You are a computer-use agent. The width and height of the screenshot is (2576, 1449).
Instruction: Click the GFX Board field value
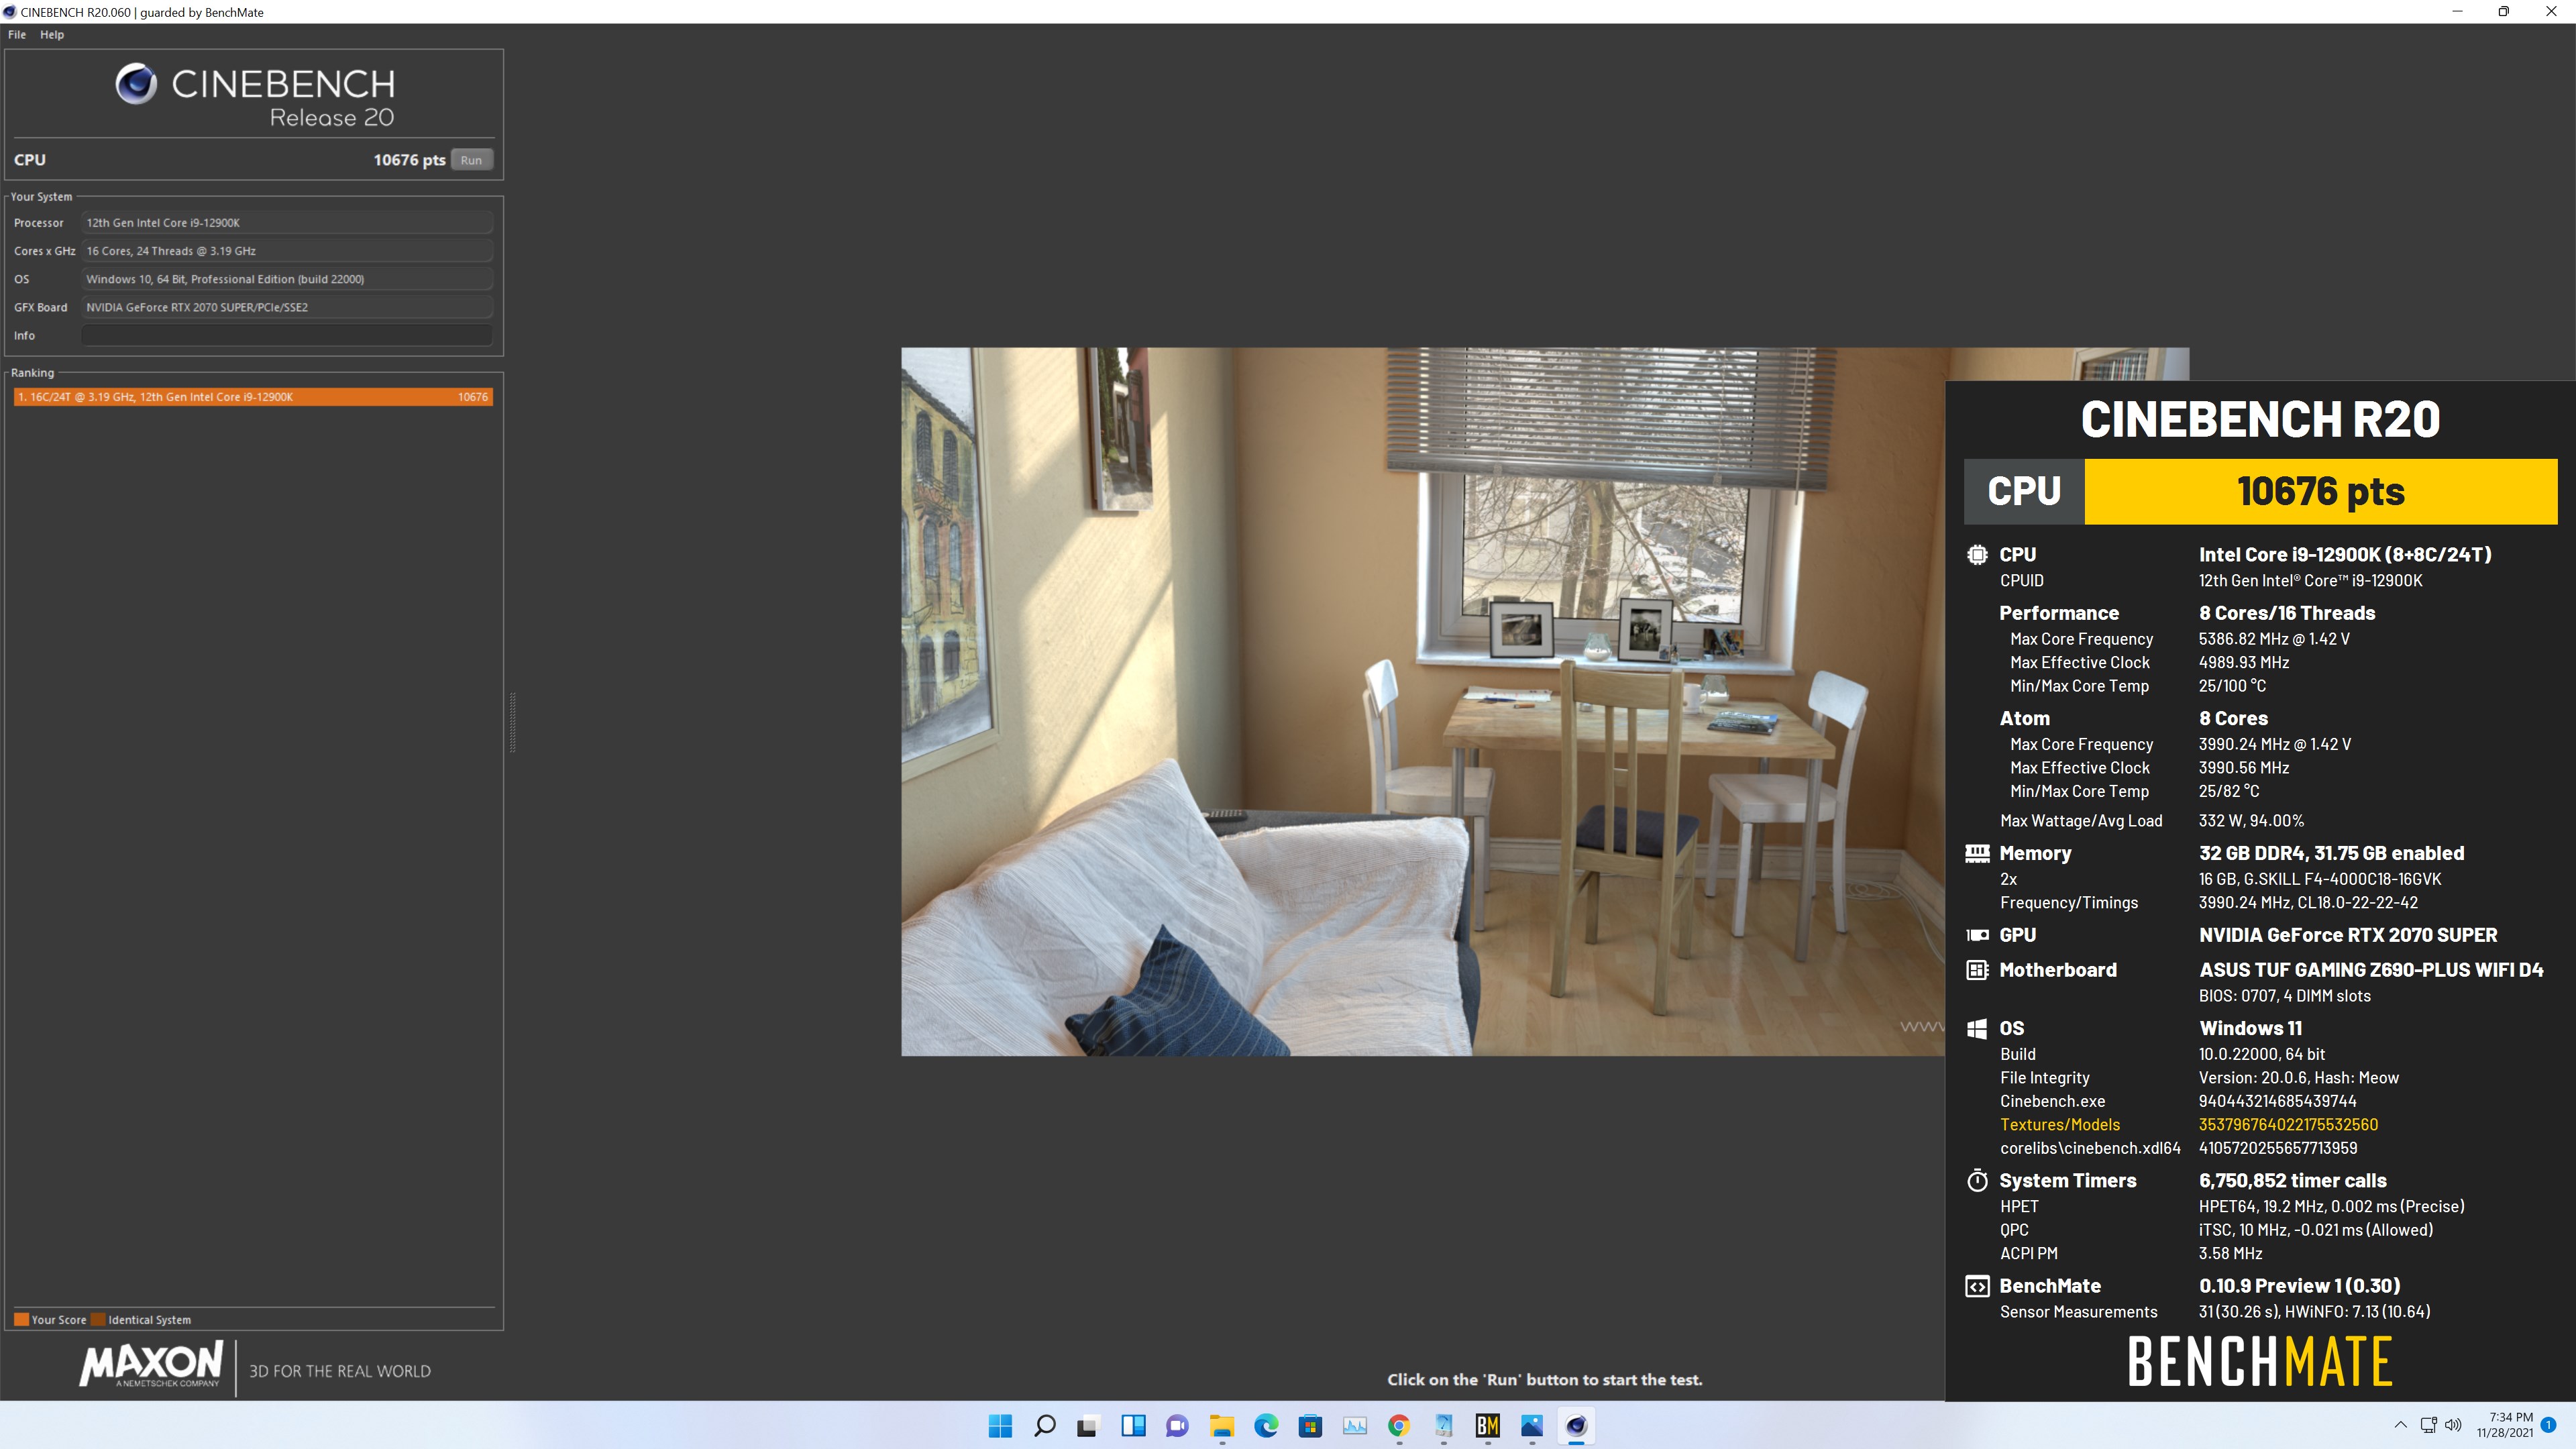pyautogui.click(x=287, y=307)
